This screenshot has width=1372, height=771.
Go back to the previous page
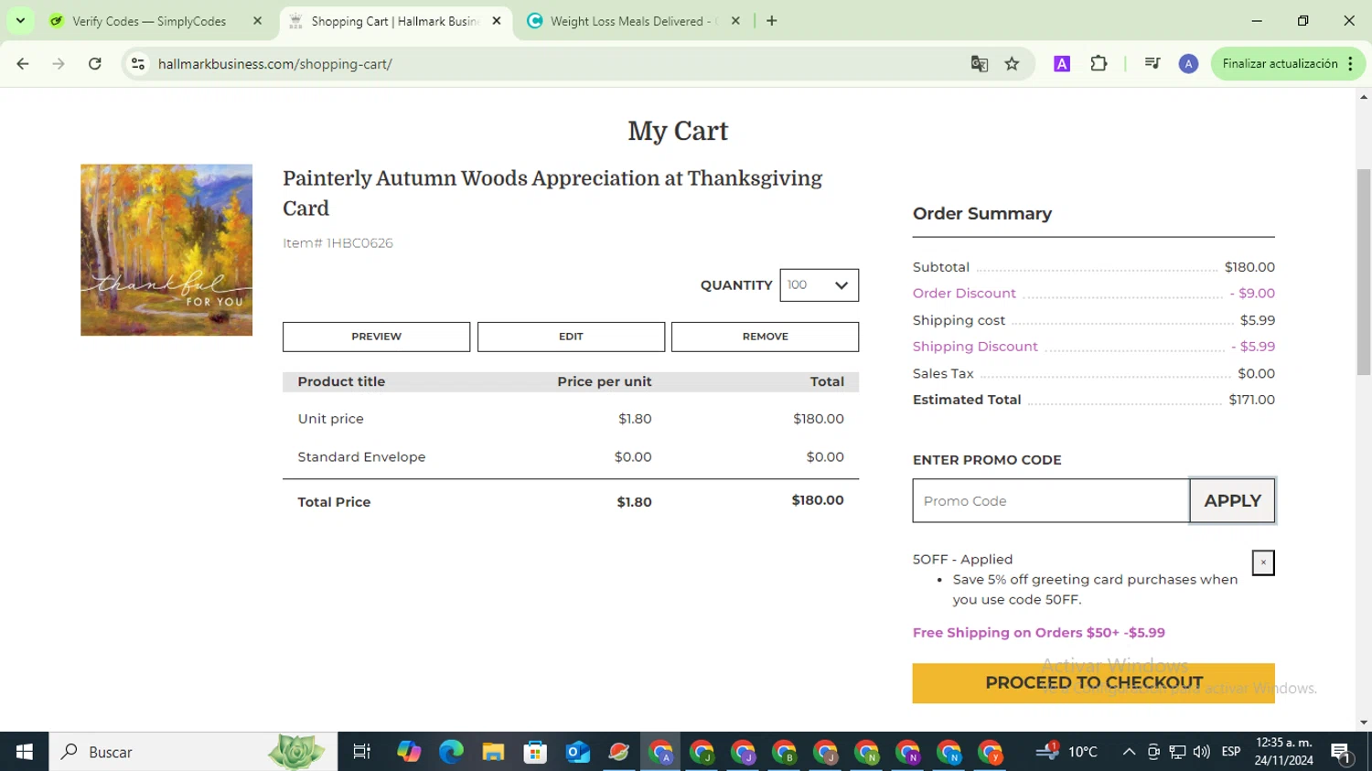coord(23,64)
